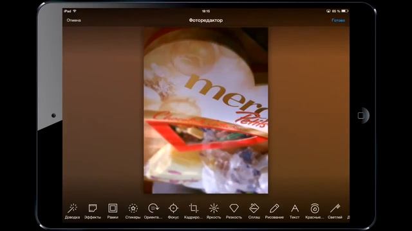Select the Кадриро... crop tool

(x=194, y=211)
